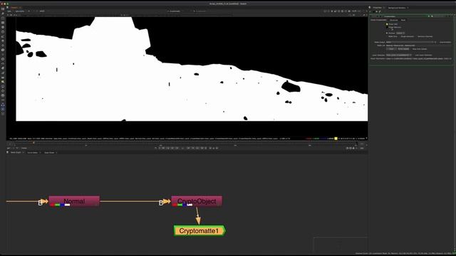Click the Matte List text field
The image size is (456, 256).
(419, 46)
